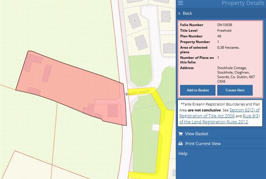Click building number 10 on map
This screenshot has width=266, height=179.
[141, 42]
